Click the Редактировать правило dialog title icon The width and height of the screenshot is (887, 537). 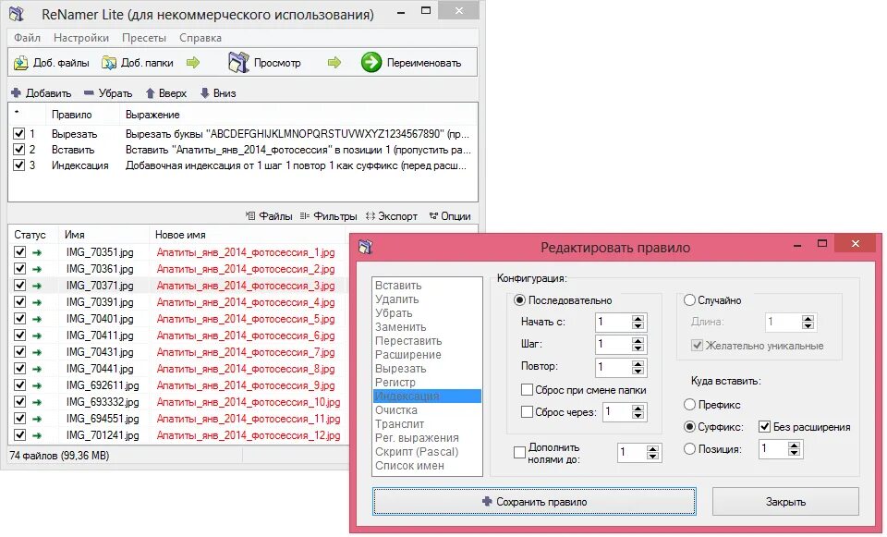click(366, 247)
